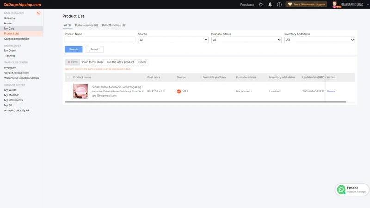Open My Order in the sidebar
This screenshot has height=208, width=370.
coord(10,51)
